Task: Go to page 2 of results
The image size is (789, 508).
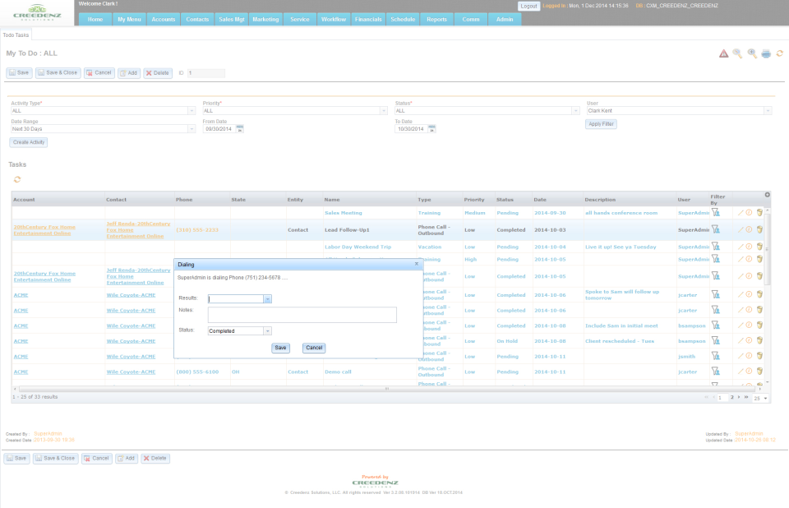Action: pyautogui.click(x=732, y=397)
